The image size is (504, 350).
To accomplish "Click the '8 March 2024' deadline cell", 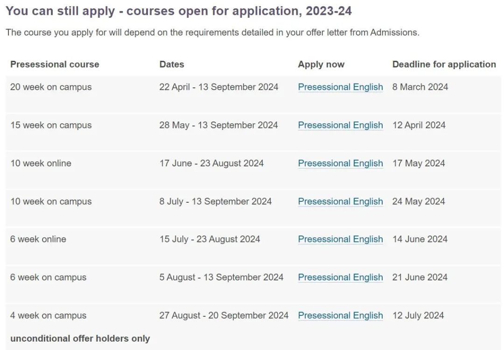I will pos(420,87).
